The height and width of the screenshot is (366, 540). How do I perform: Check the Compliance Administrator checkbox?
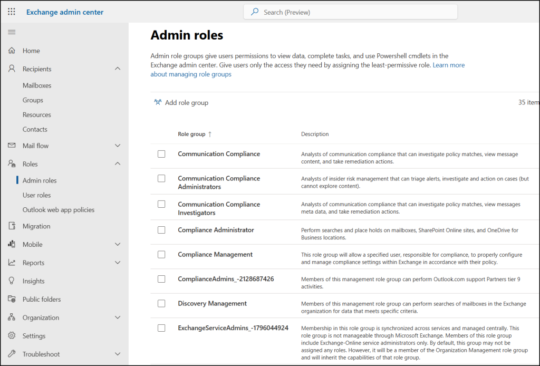[161, 230]
